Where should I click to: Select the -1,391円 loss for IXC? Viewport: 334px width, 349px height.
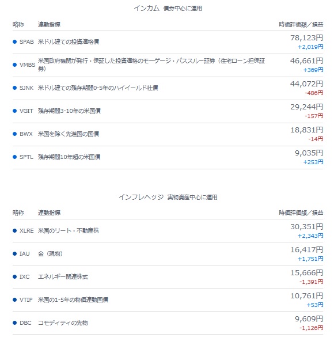pyautogui.click(x=311, y=282)
